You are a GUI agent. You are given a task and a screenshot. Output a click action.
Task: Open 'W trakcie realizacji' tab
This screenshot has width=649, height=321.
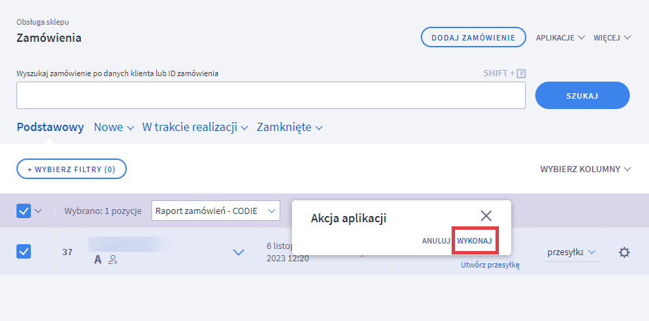coord(194,127)
